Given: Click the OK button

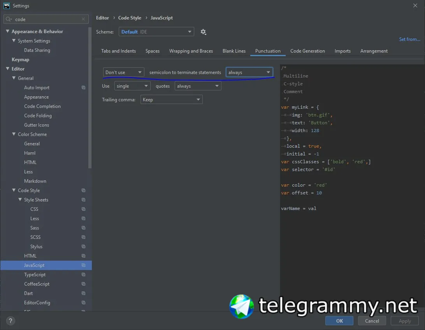Looking at the screenshot, I should tap(339, 321).
